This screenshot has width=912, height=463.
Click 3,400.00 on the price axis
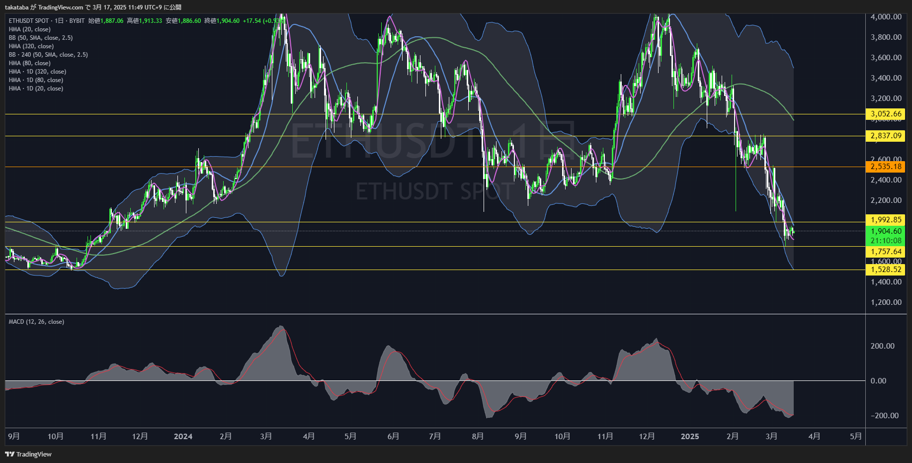pos(886,78)
